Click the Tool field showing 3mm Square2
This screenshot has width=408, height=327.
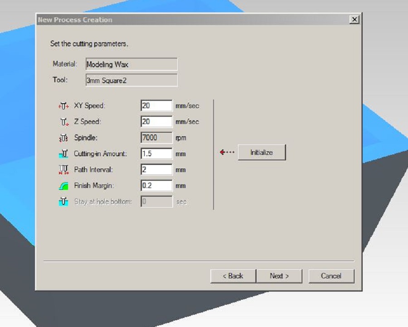131,80
